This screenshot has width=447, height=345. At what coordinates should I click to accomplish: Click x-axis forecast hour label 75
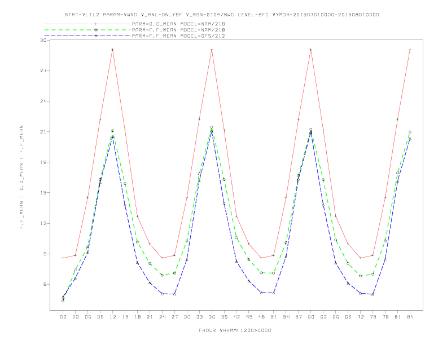(x=373, y=317)
